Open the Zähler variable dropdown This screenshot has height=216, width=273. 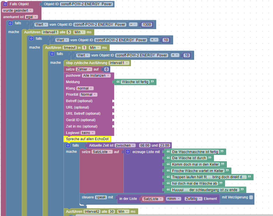click(84, 69)
